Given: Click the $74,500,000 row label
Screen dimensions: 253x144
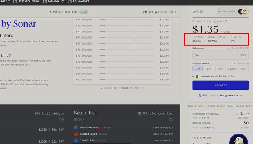Looking at the screenshot, I should pyautogui.click(x=84, y=32).
